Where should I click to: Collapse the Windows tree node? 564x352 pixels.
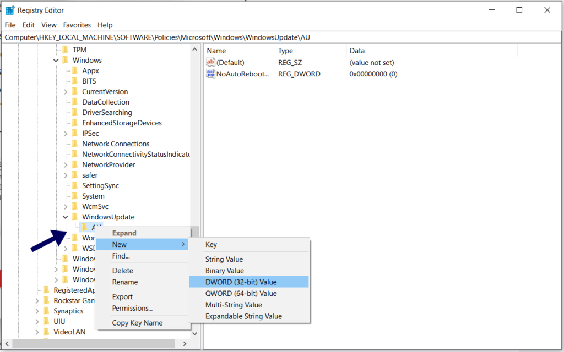click(x=55, y=60)
